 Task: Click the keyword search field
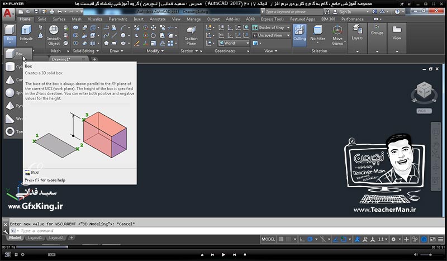tap(294, 12)
